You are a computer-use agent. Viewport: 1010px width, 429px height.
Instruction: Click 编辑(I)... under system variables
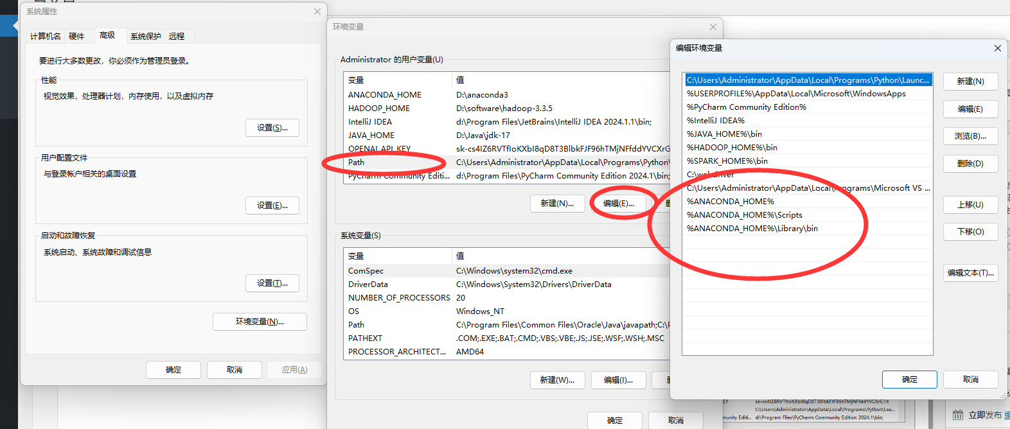point(618,380)
